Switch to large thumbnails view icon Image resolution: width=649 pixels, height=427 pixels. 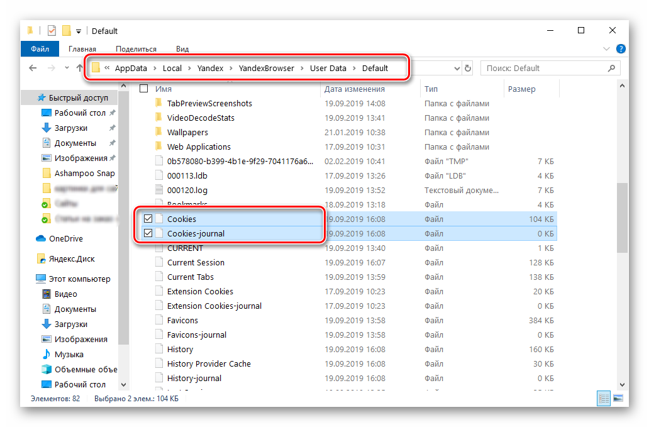(x=618, y=399)
